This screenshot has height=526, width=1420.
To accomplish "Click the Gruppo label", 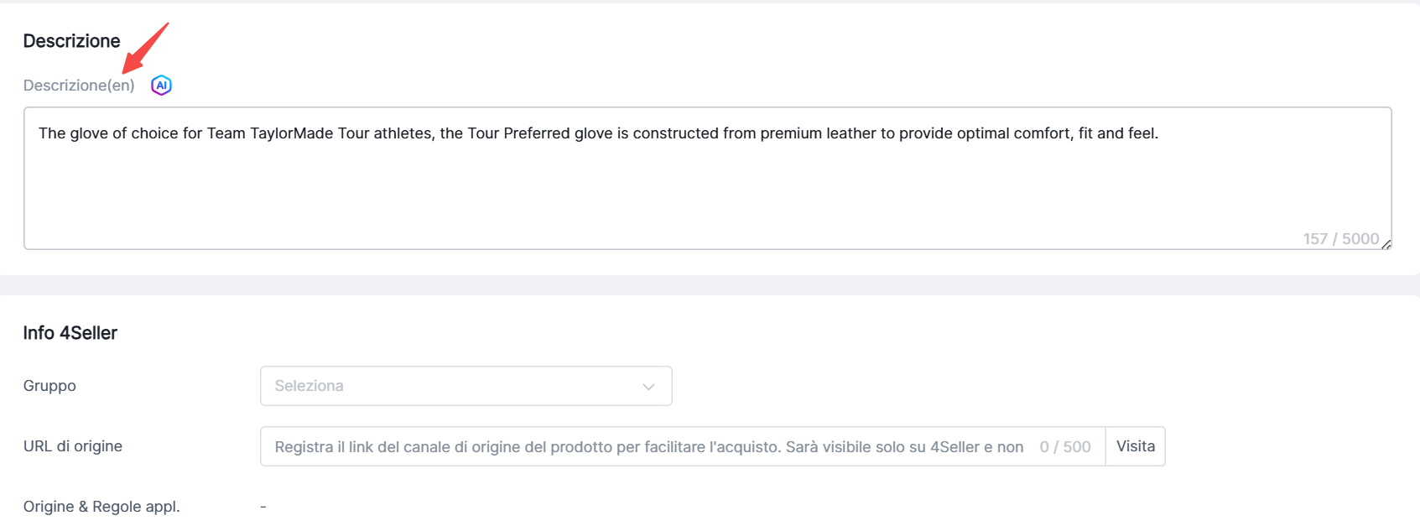I will (x=49, y=386).
